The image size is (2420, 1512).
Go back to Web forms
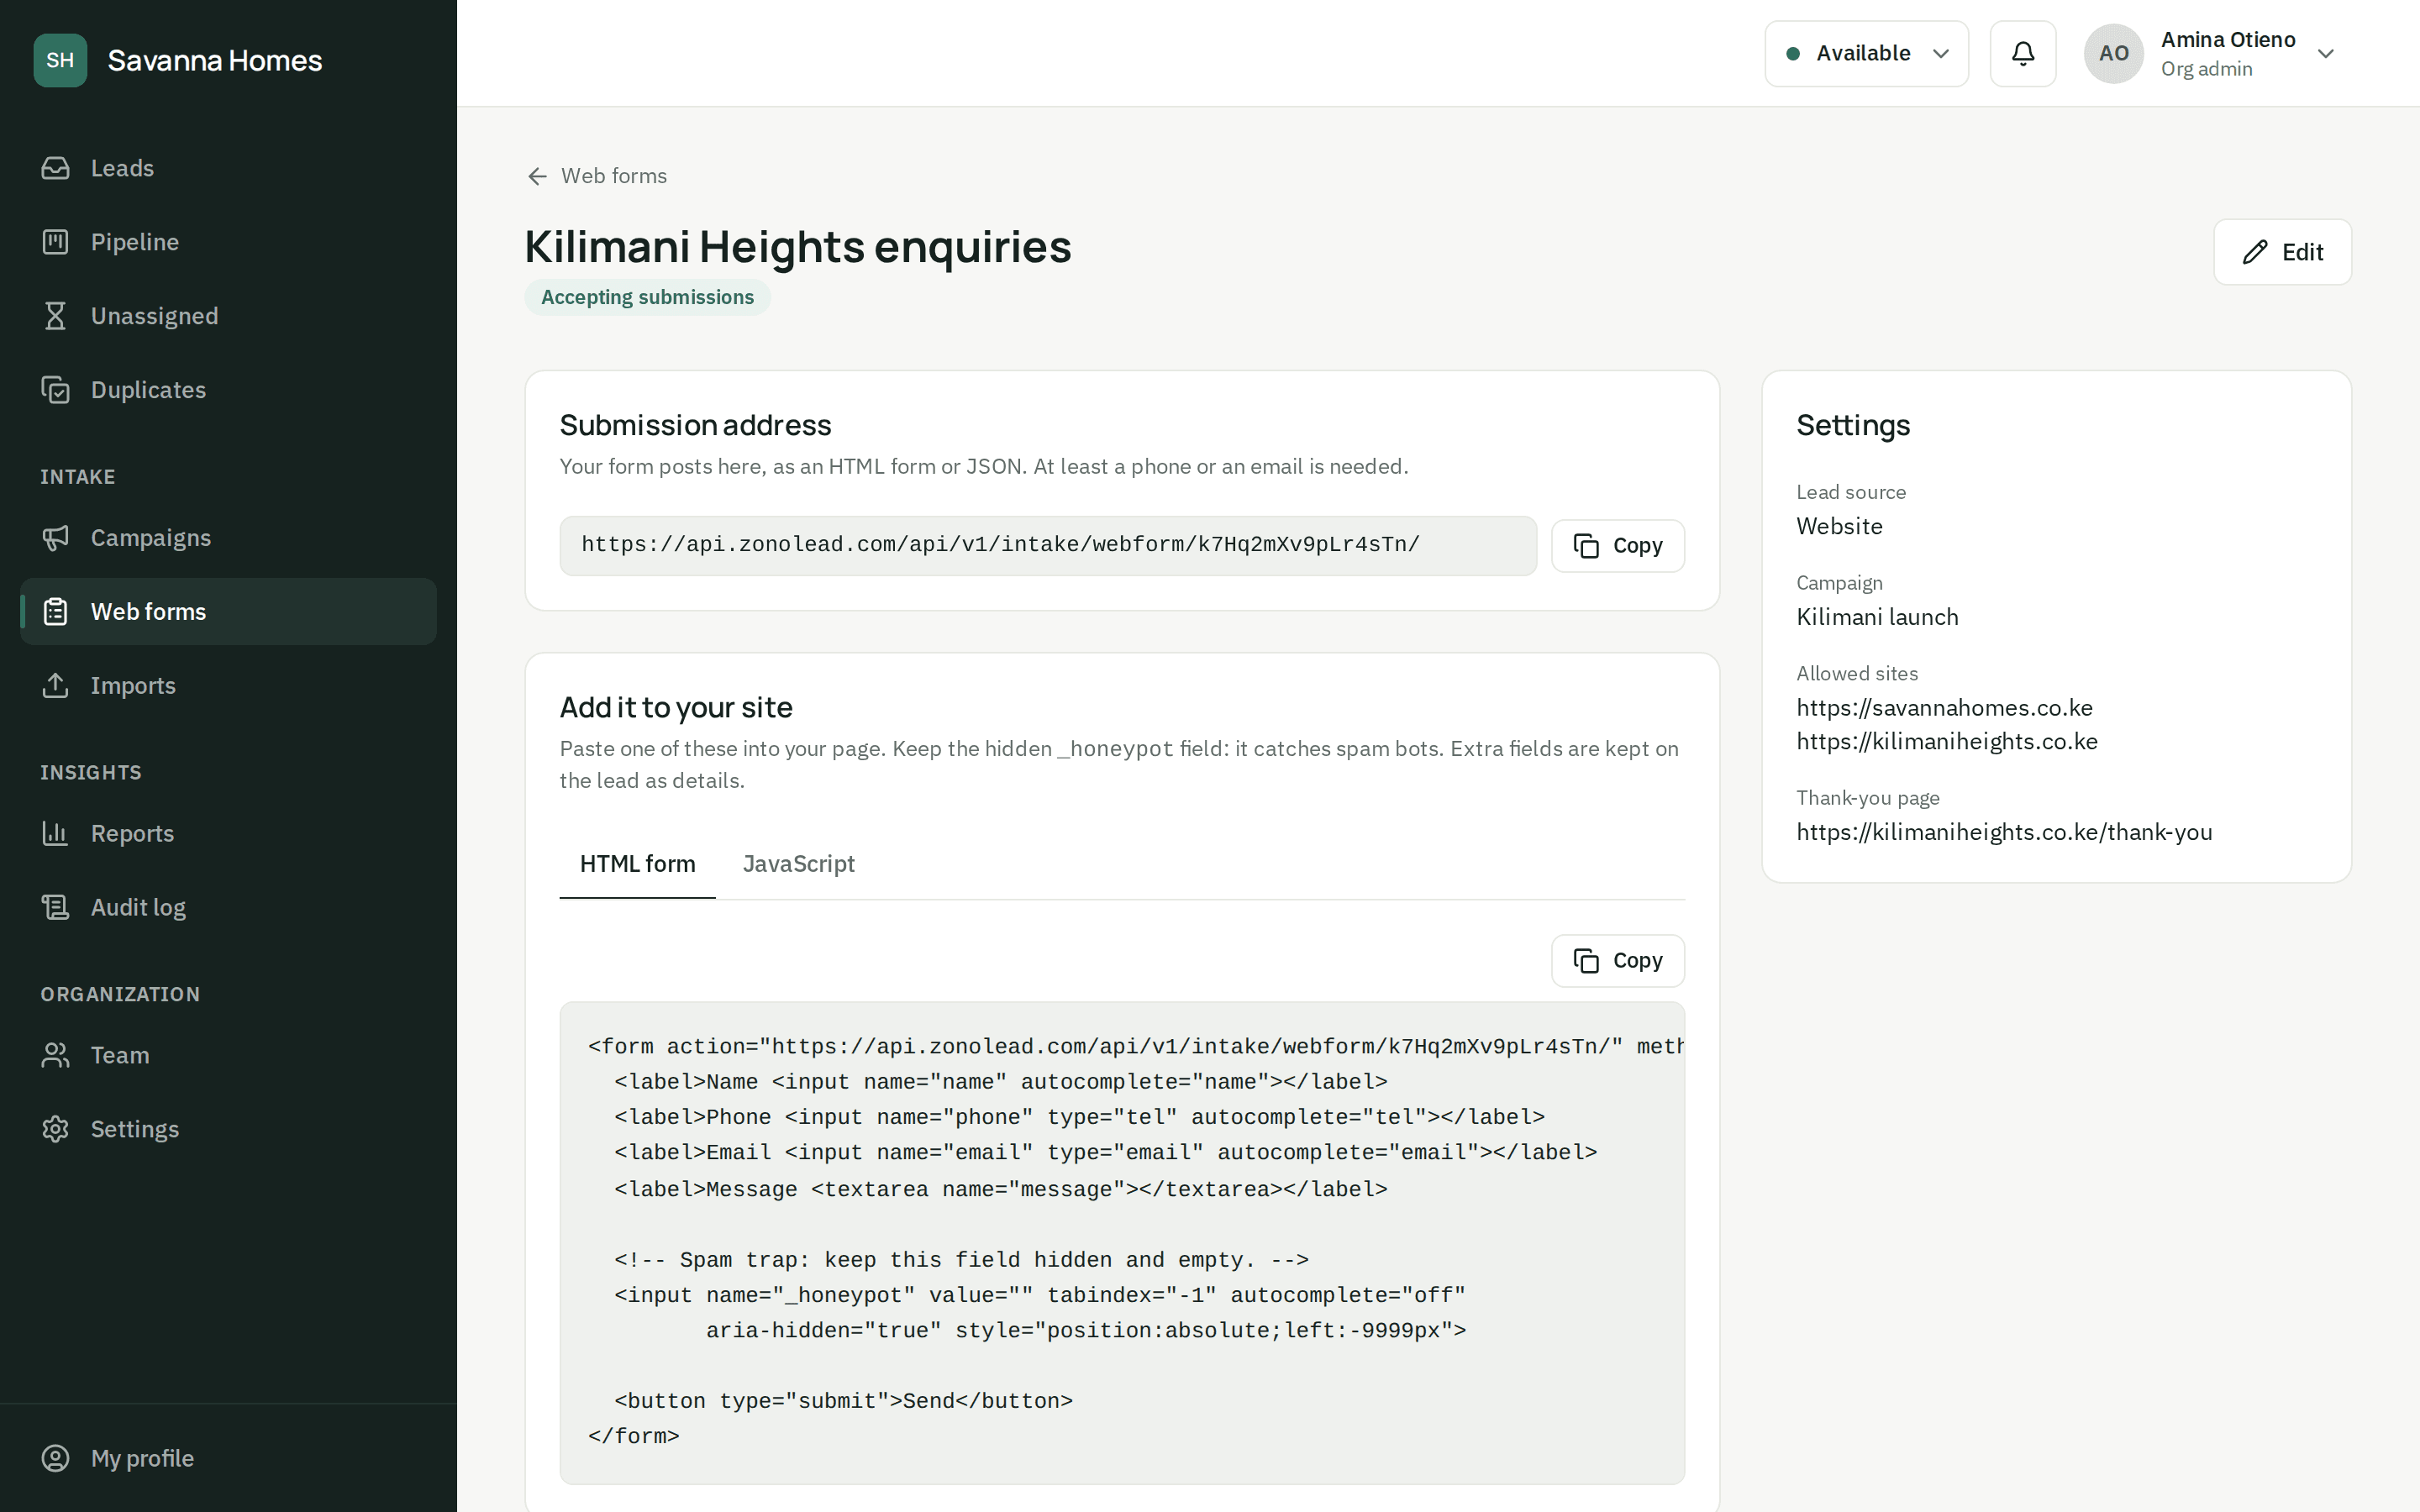tap(597, 176)
